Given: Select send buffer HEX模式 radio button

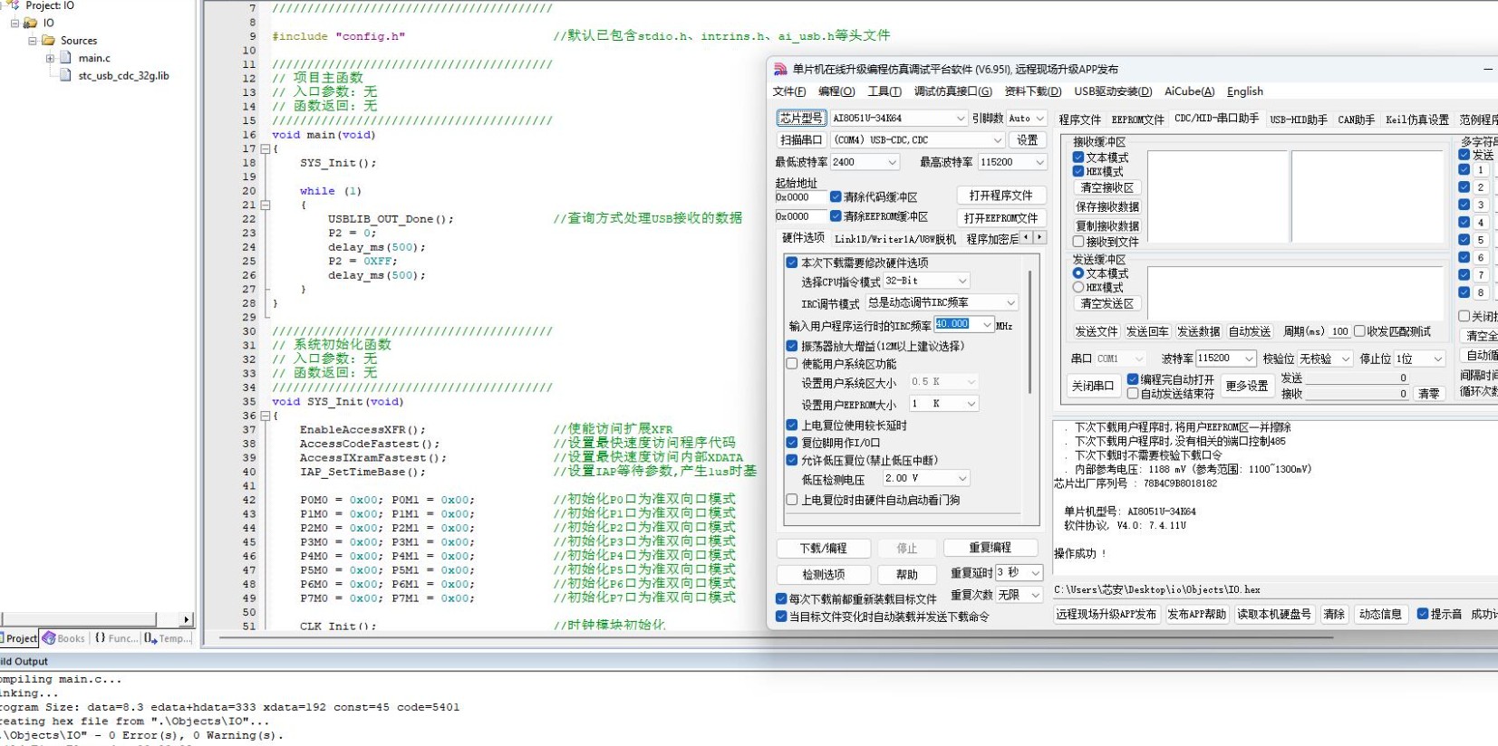Looking at the screenshot, I should click(1078, 287).
